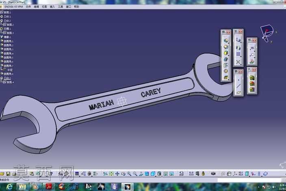Show hidden system tray icons arrow
The image size is (286, 191).
tap(258, 187)
